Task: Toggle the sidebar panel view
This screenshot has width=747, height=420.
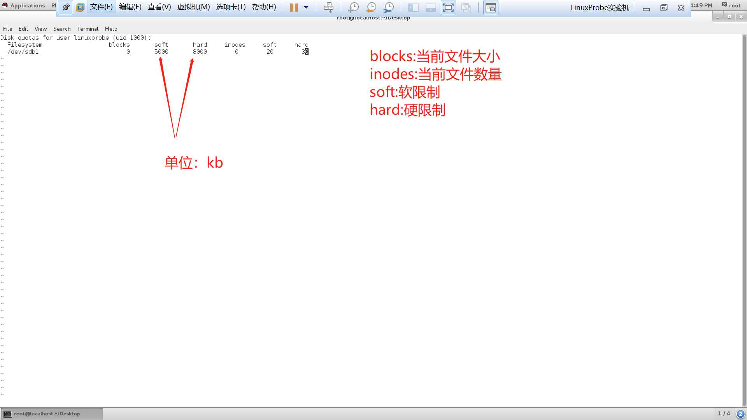Action: tap(413, 7)
